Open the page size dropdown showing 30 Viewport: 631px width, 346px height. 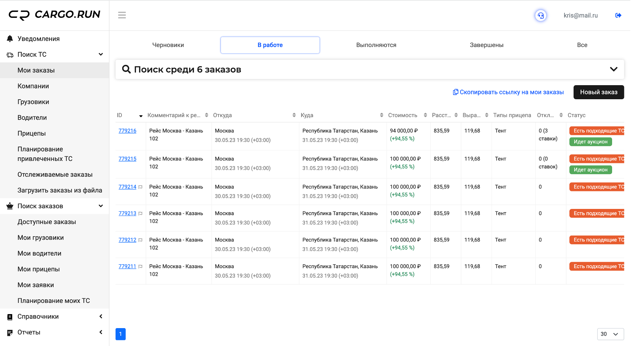point(610,334)
